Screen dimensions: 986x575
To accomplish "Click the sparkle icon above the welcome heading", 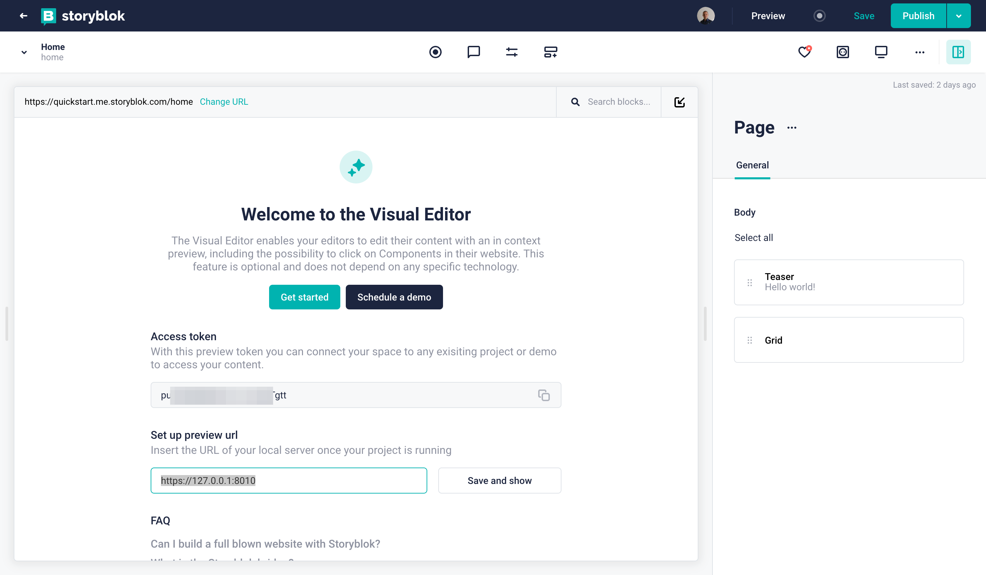I will tap(356, 167).
